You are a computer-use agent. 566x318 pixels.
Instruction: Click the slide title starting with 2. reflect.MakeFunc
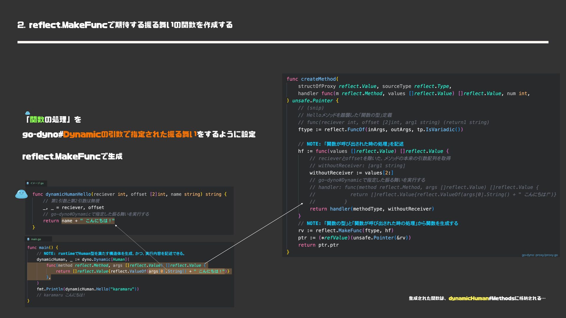125,25
